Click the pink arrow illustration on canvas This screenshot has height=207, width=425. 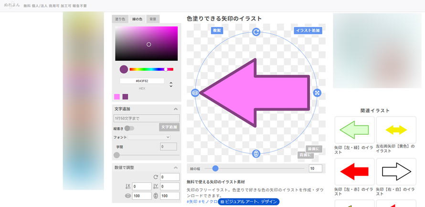(255, 93)
